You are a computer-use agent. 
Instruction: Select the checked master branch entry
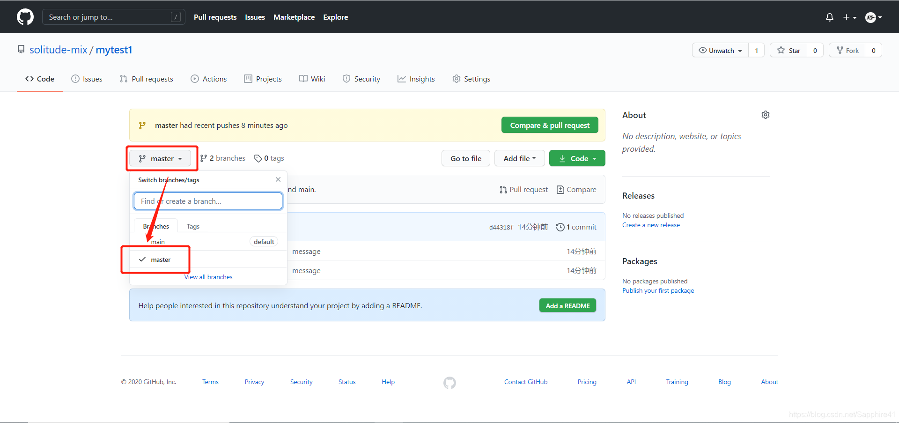(x=208, y=260)
